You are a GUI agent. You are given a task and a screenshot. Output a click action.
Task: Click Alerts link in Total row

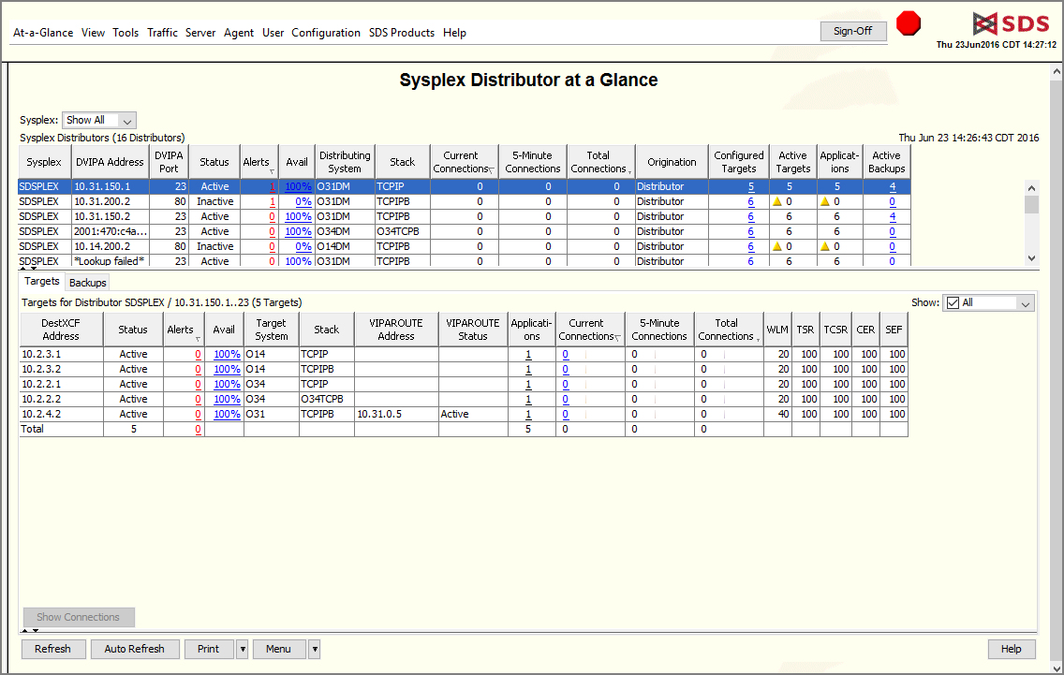(x=199, y=429)
